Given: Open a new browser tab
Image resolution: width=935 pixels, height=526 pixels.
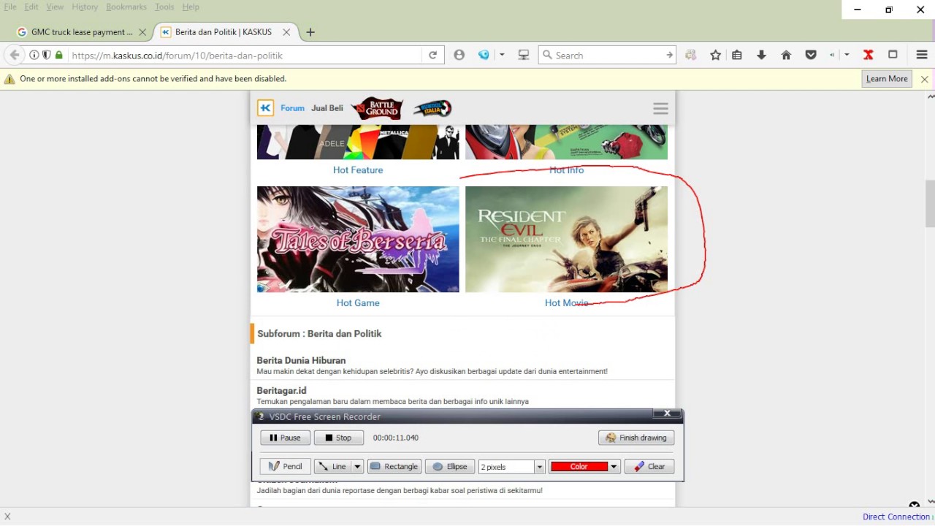Looking at the screenshot, I should (x=310, y=32).
